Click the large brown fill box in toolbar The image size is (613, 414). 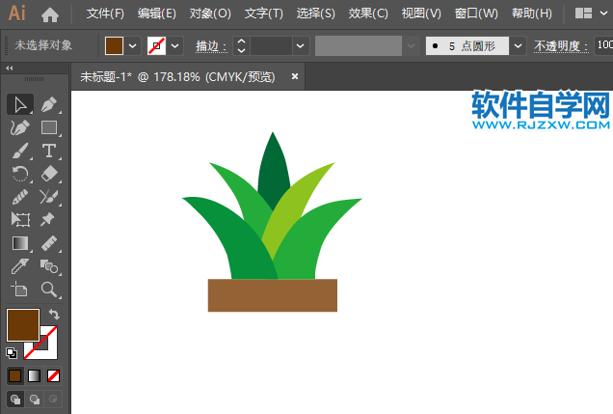pos(23,325)
